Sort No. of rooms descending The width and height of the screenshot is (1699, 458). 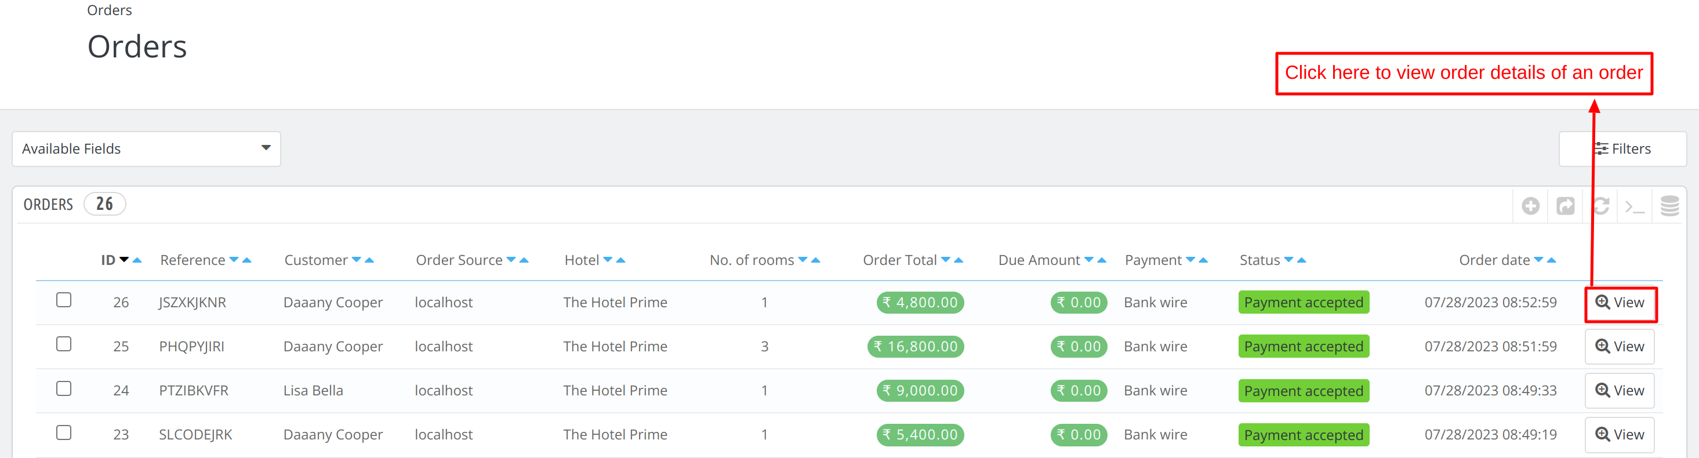(803, 260)
